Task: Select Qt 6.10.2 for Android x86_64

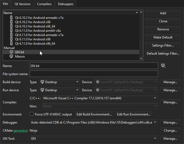Action: (71, 26)
